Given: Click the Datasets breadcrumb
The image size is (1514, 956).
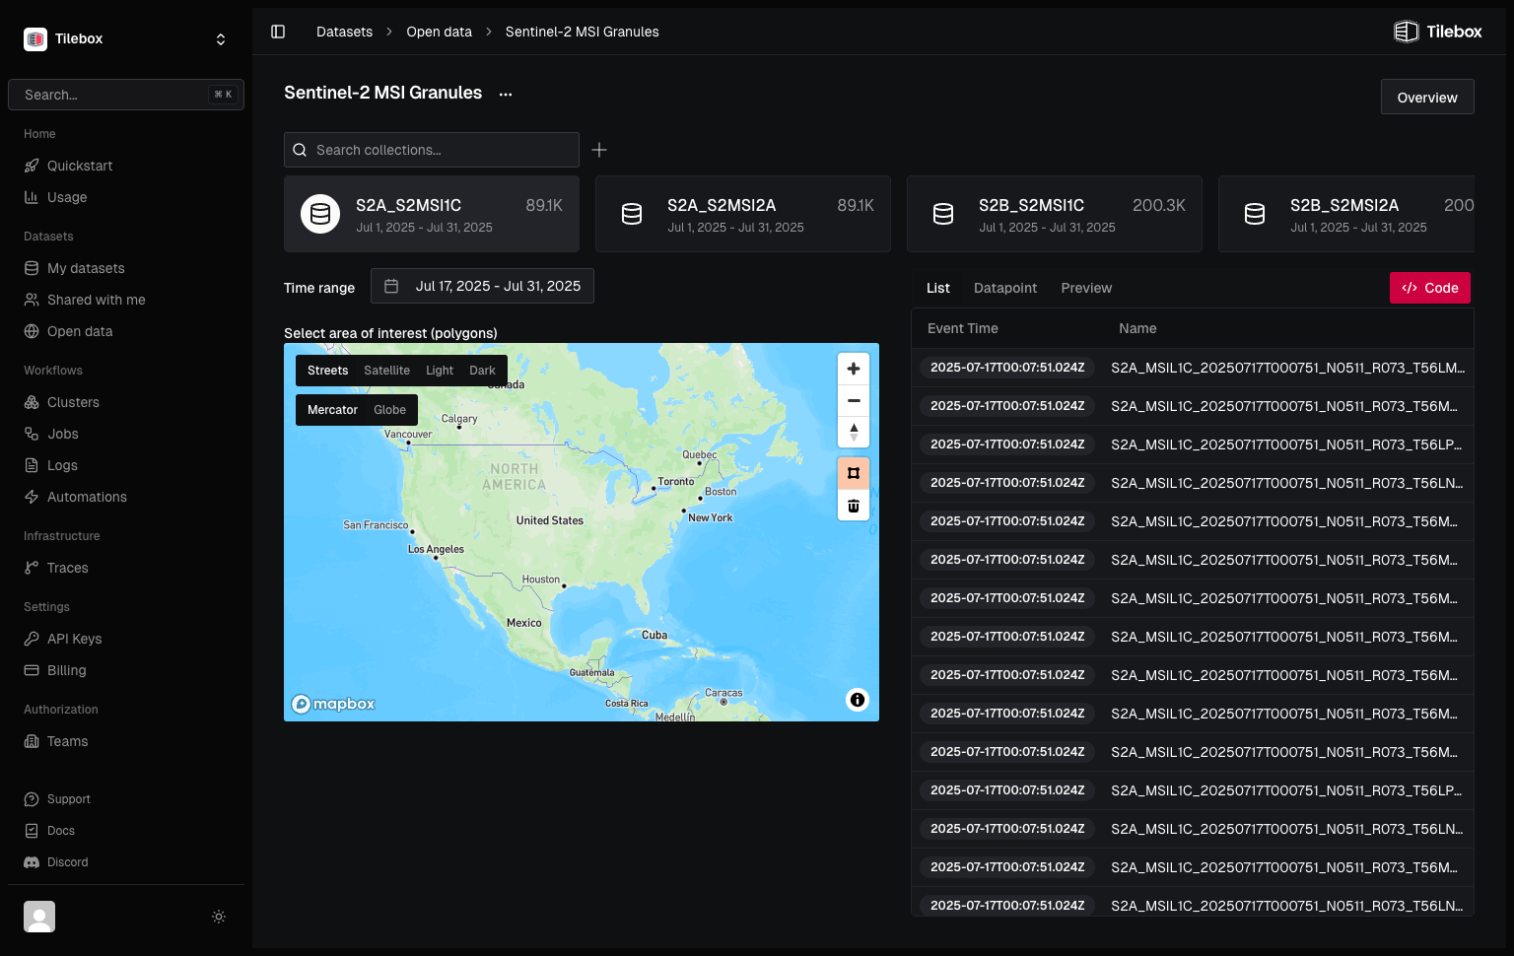Looking at the screenshot, I should 344,32.
